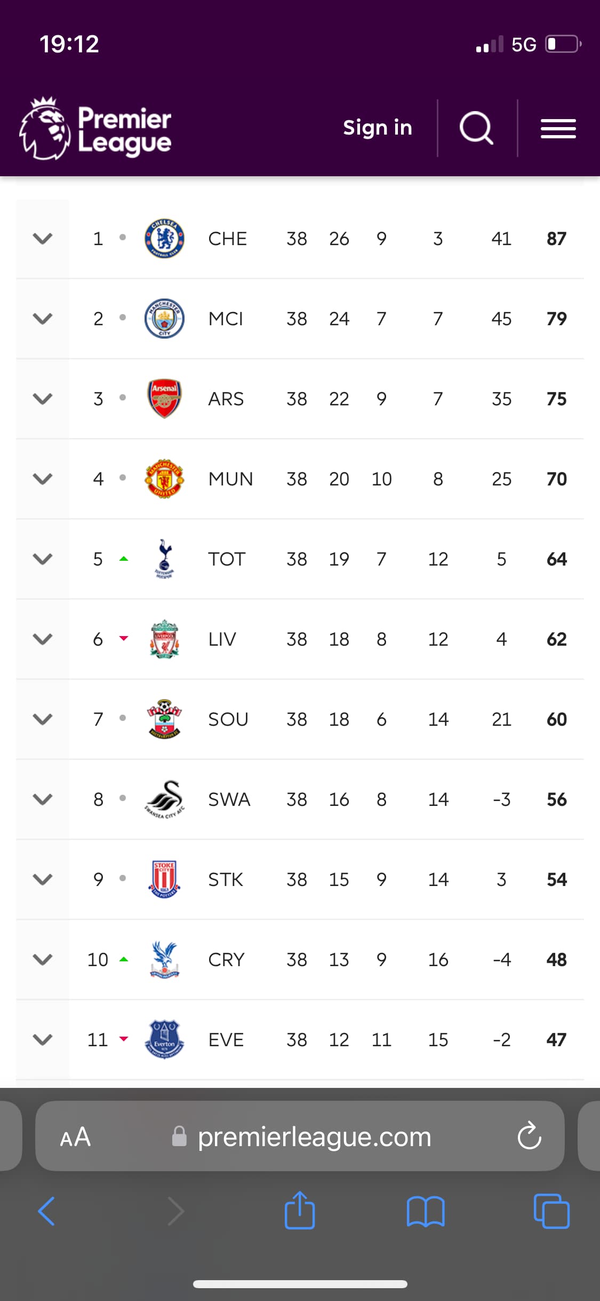Click the Arsenal club badge
This screenshot has height=1301, width=600.
tap(164, 398)
